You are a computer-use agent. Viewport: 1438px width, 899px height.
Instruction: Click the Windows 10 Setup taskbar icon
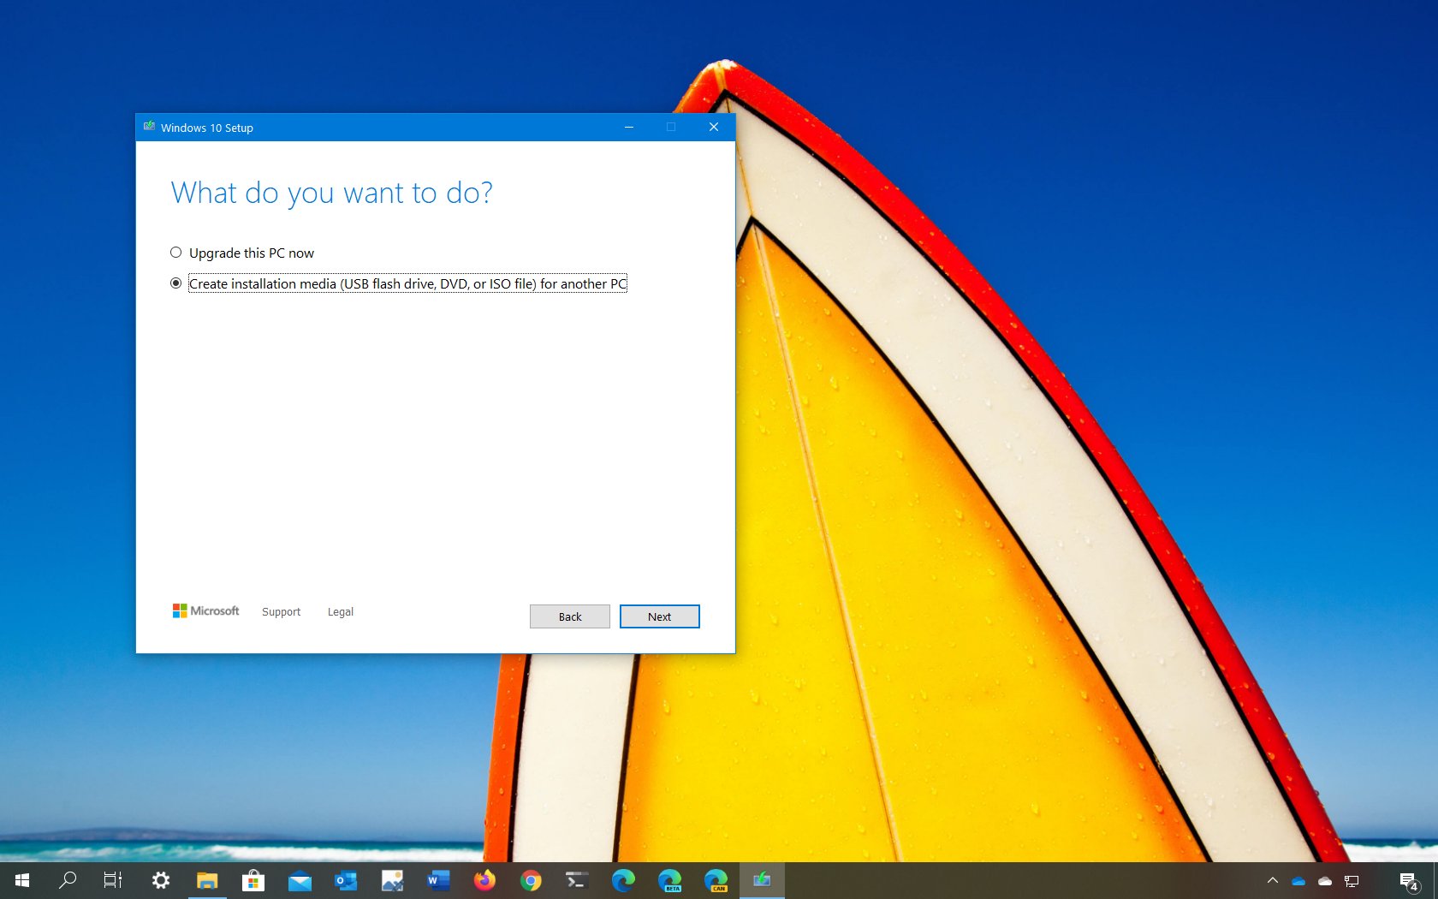[762, 880]
